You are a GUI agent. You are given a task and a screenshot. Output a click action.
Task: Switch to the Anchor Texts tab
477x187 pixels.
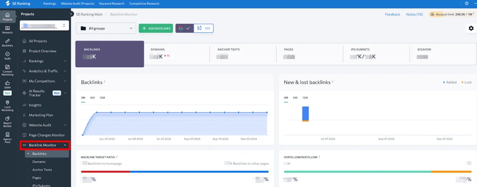pyautogui.click(x=243, y=54)
